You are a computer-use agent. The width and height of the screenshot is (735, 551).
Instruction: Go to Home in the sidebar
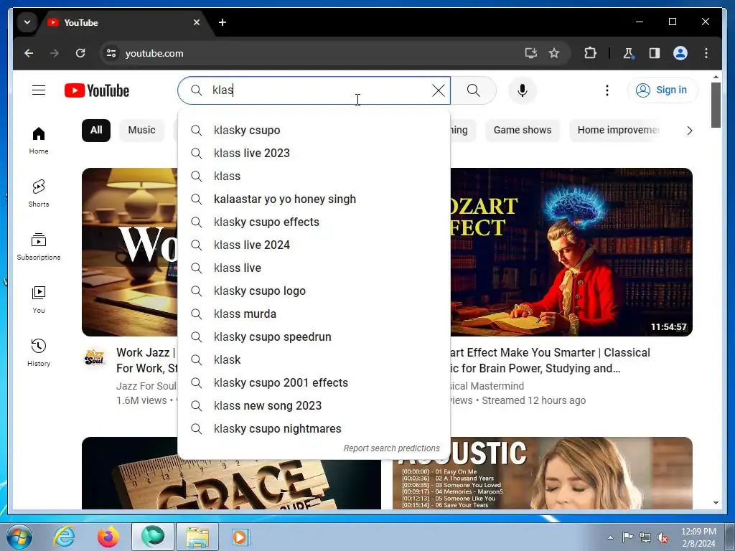[39, 141]
